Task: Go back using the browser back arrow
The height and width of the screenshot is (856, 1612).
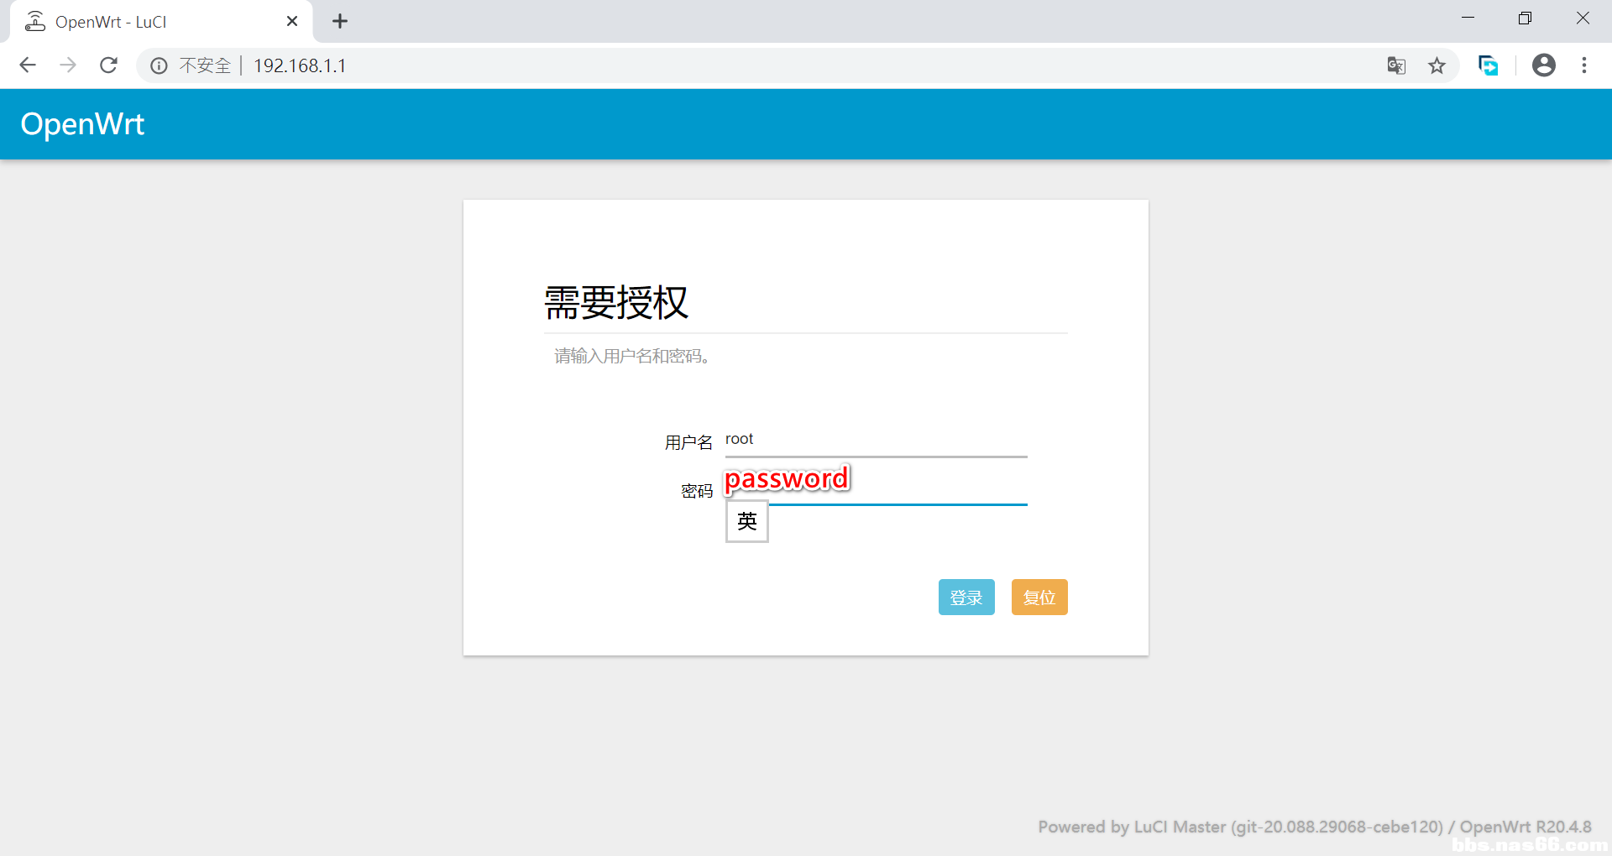Action: (x=28, y=65)
